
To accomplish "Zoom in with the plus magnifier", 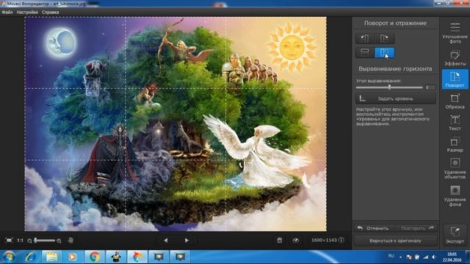I will pyautogui.click(x=59, y=241).
